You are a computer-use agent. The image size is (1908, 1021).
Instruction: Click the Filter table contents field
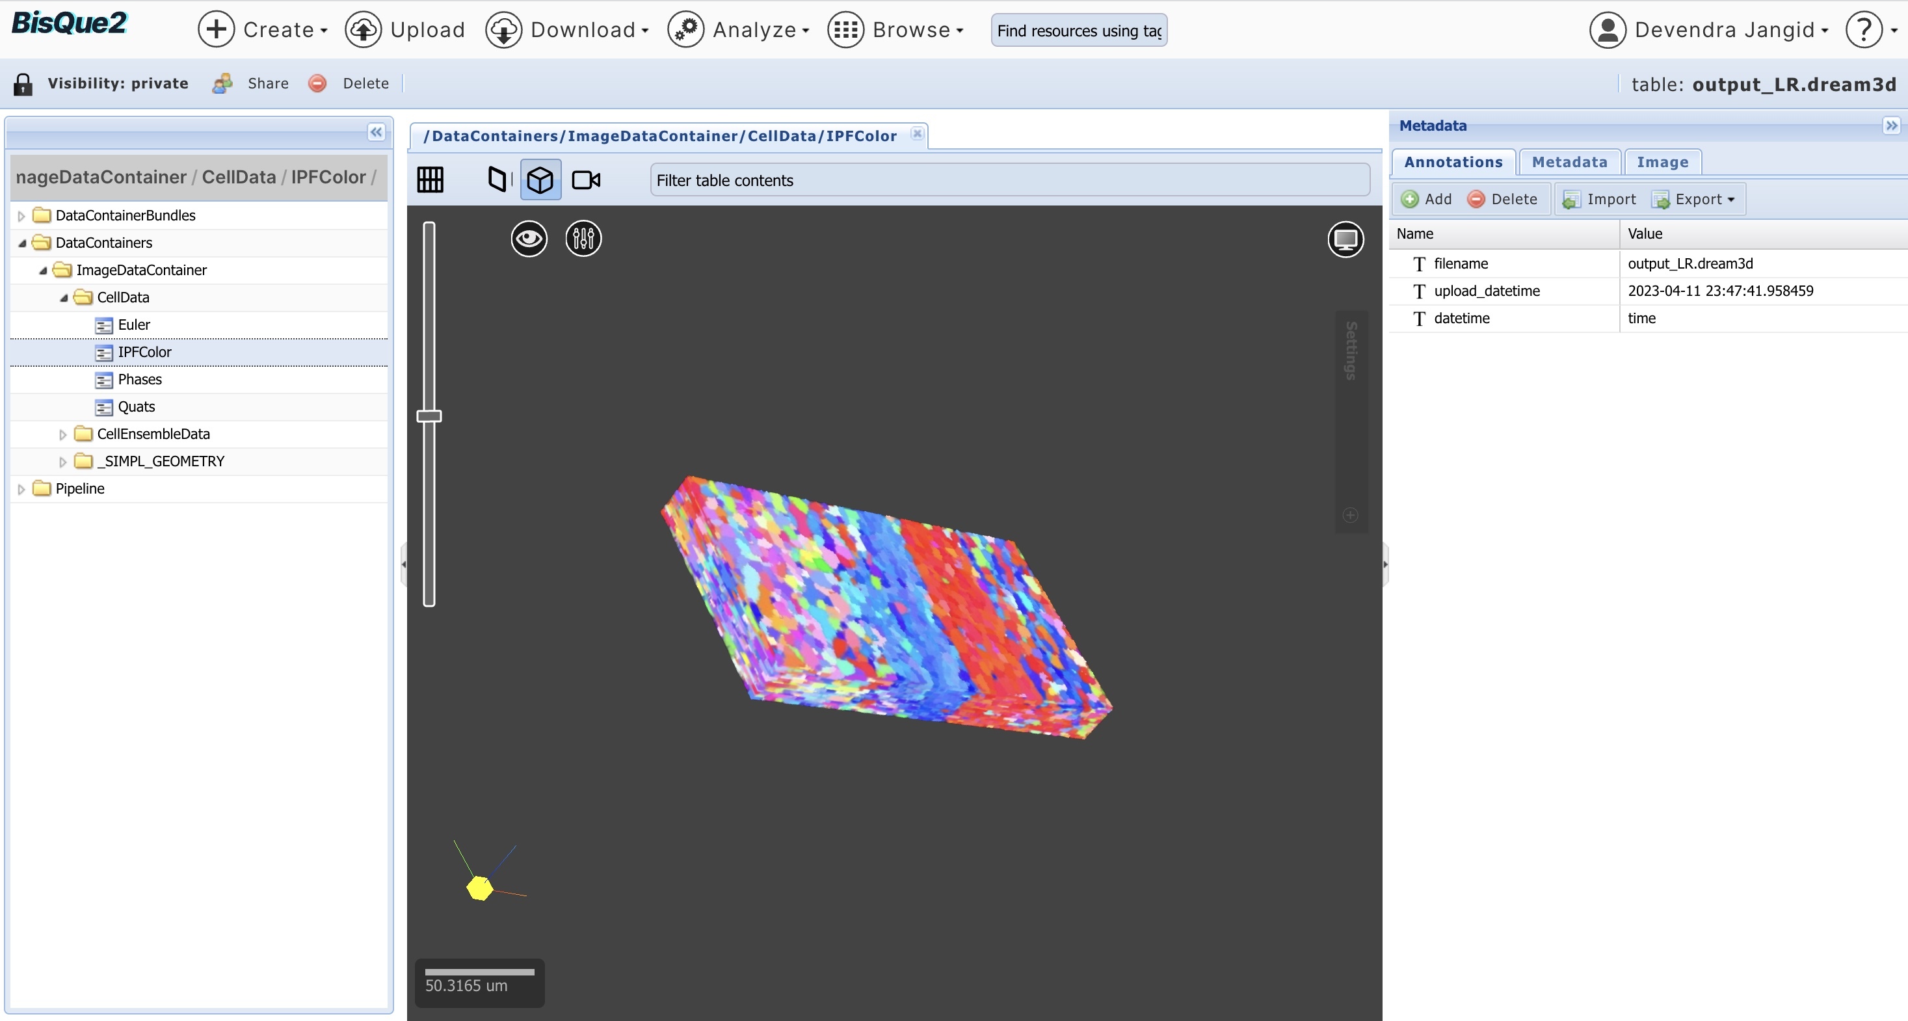pos(1009,180)
